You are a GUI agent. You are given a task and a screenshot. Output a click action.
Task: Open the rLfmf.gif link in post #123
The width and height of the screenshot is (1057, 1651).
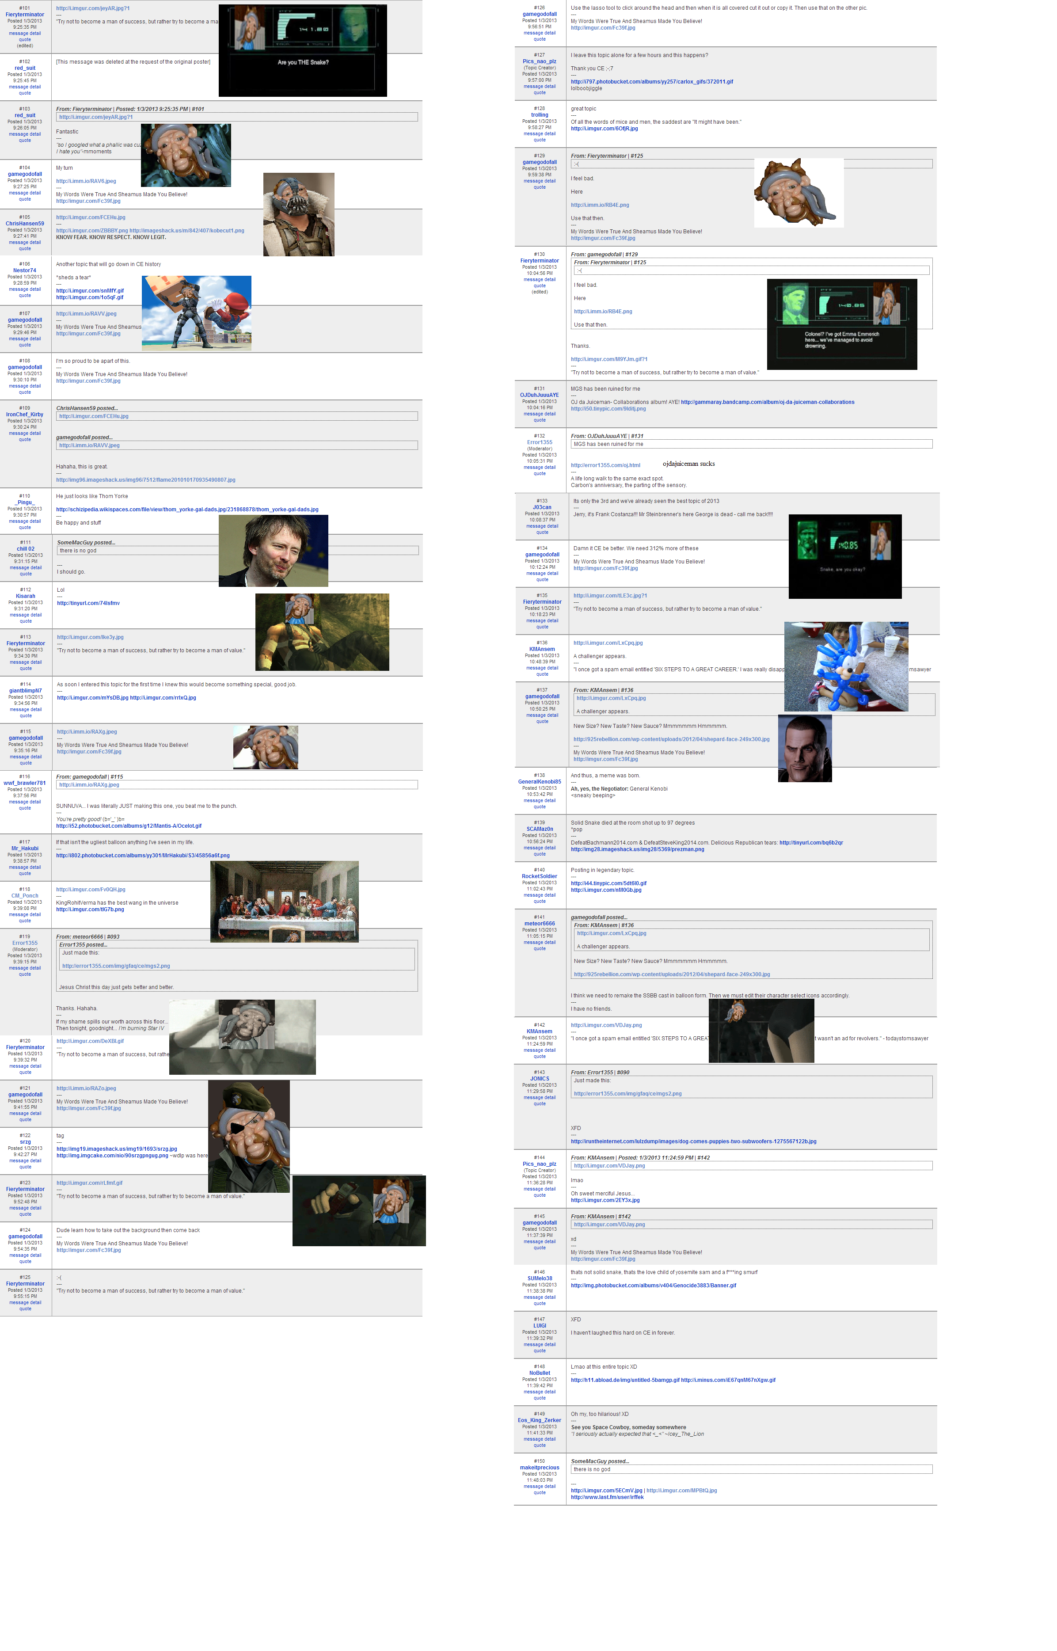click(x=90, y=1183)
